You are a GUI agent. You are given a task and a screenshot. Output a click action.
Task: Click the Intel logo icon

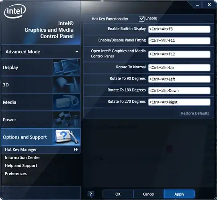coord(15,11)
